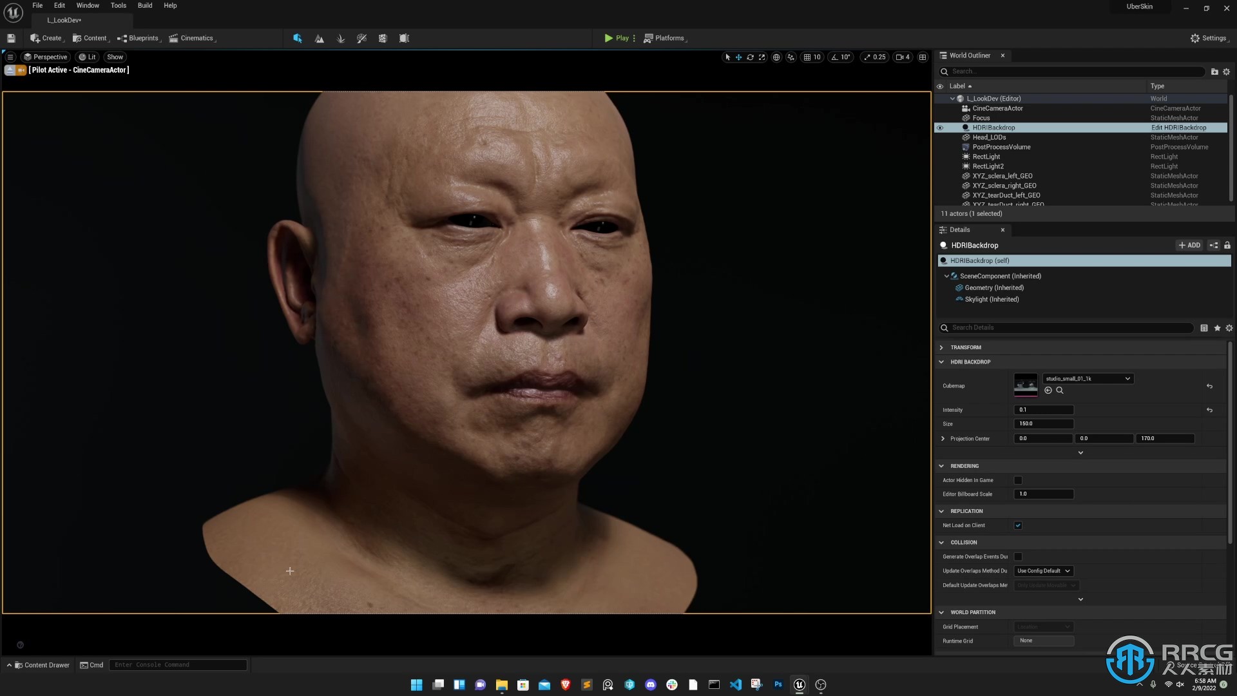
Task: Open the File menu
Action: pyautogui.click(x=37, y=5)
